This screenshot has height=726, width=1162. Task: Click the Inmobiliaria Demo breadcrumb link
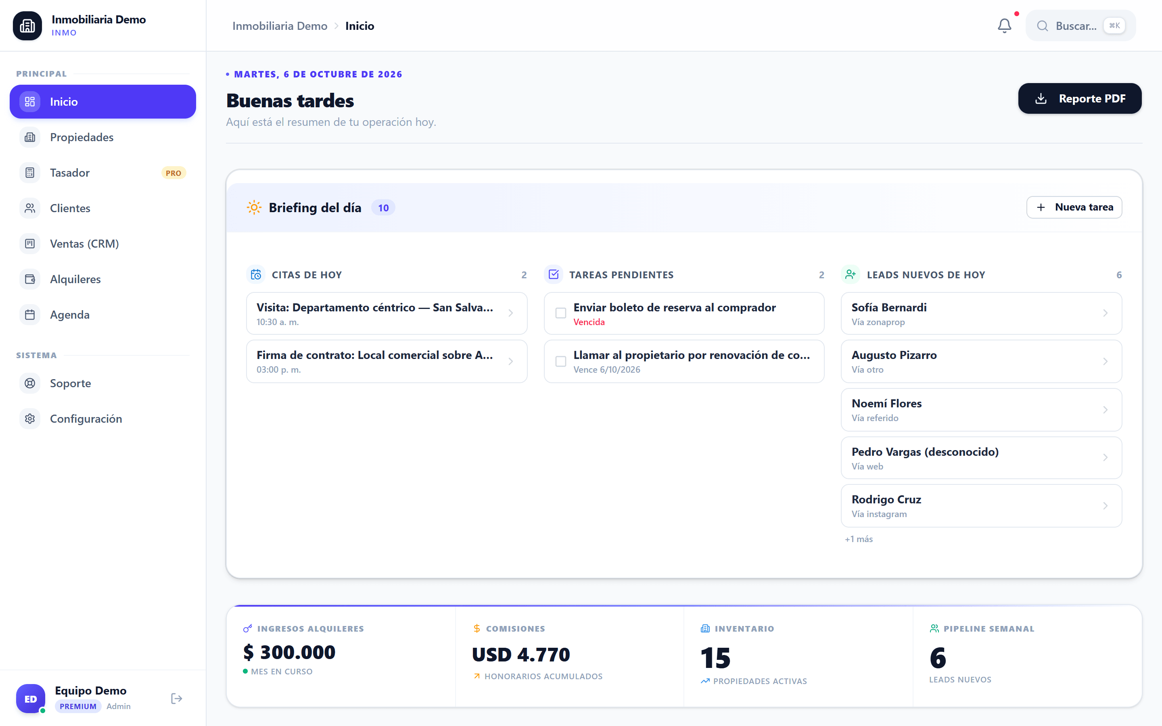[x=280, y=26]
